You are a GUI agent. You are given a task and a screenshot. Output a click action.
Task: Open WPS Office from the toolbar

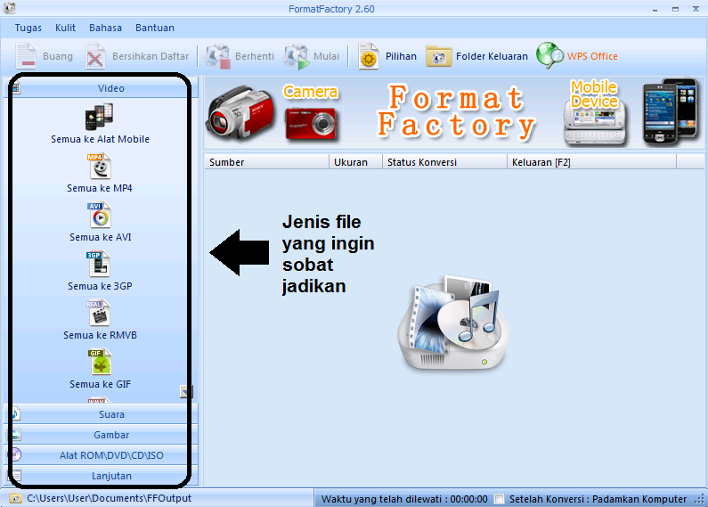pyautogui.click(x=577, y=56)
